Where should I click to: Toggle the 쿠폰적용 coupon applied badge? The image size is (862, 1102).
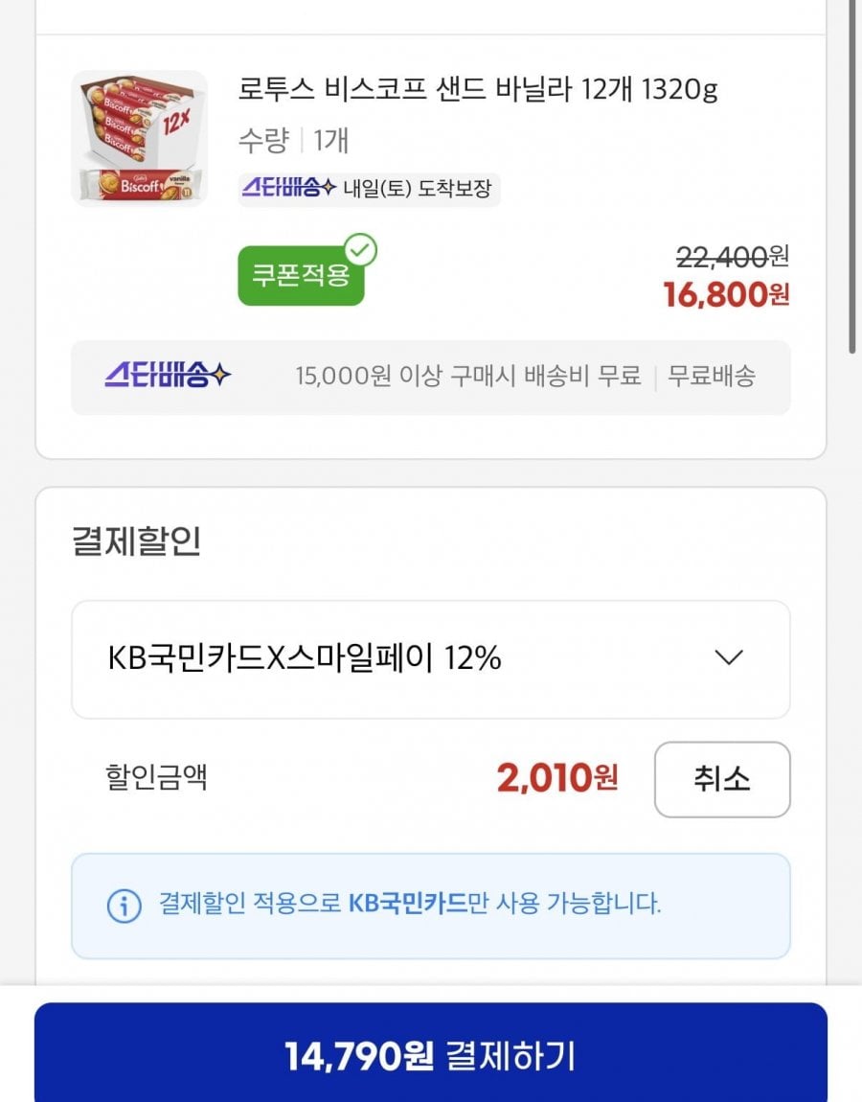click(x=301, y=275)
